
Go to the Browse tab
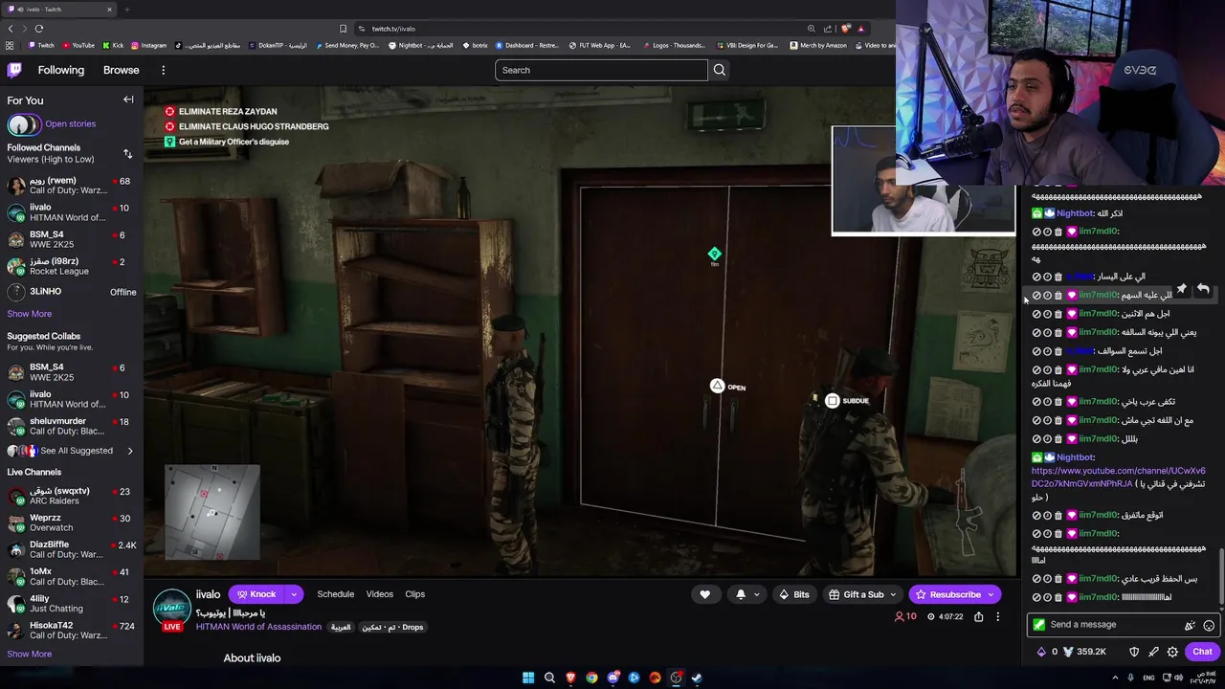[x=121, y=70]
